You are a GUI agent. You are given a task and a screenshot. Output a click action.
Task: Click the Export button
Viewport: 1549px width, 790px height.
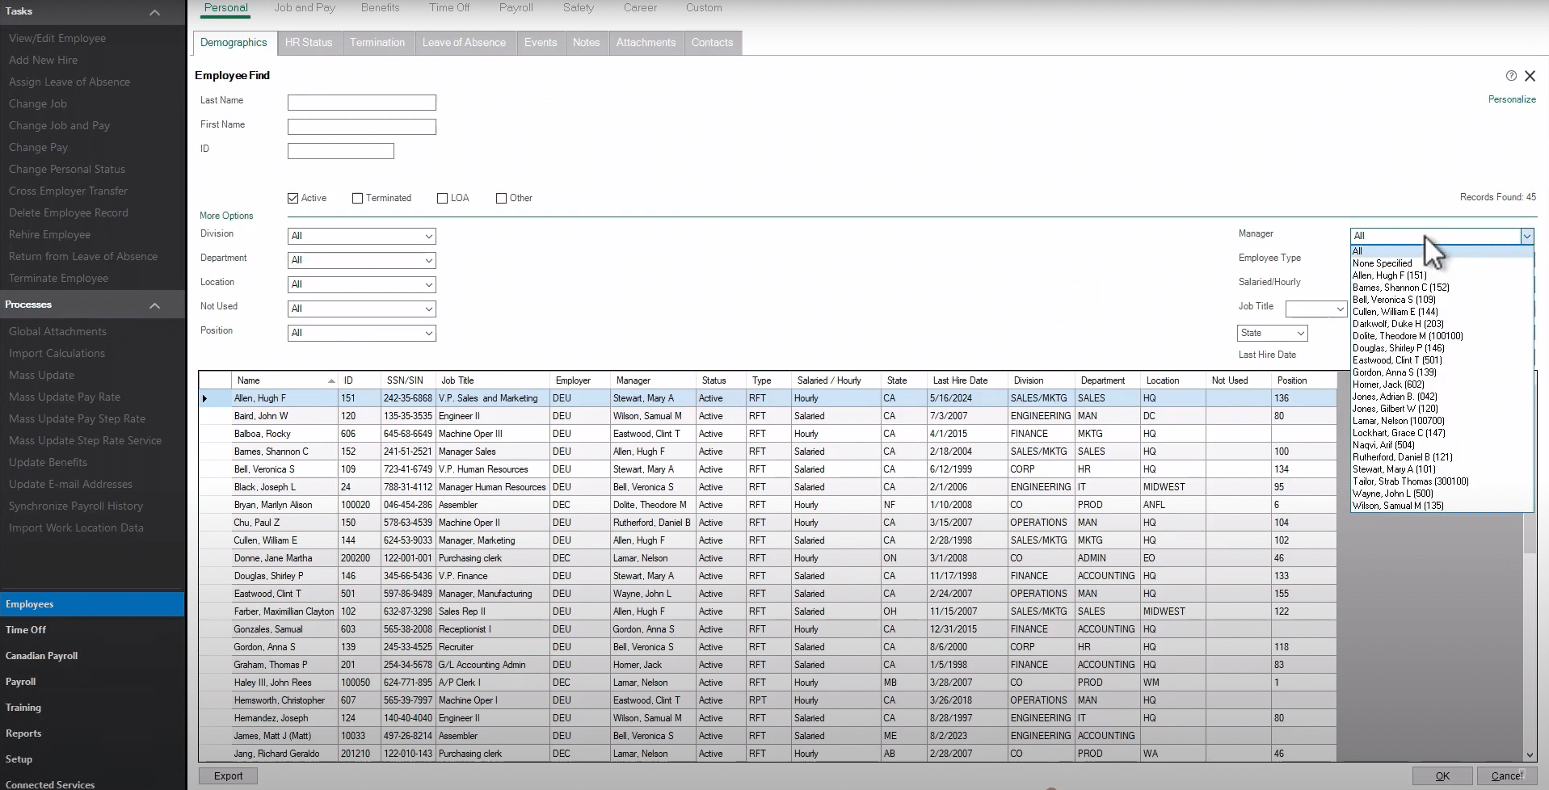click(227, 775)
